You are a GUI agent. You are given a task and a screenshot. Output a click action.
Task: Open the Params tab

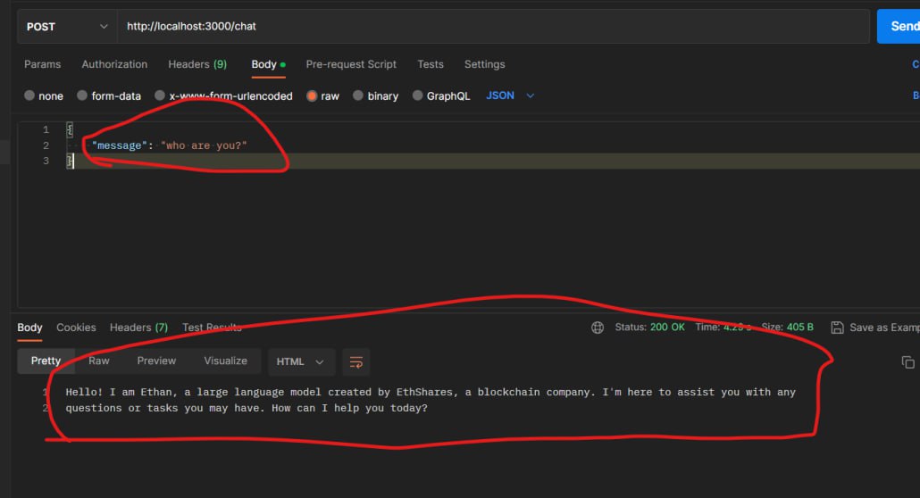[x=42, y=64]
